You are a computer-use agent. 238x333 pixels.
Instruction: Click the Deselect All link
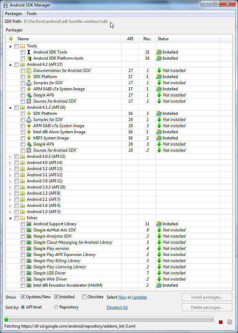(117, 307)
